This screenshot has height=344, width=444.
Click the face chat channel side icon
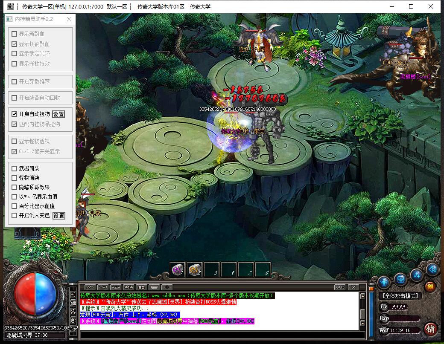(x=73, y=303)
